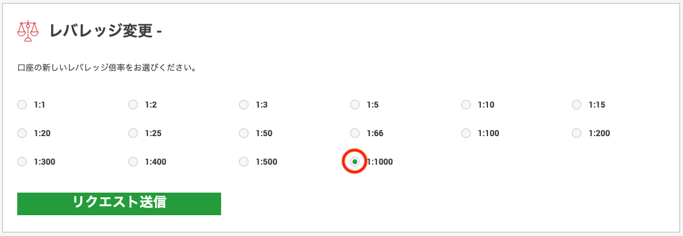Screen dimensions: 683x236
Task: Click the green リクエスト送信 button
Action: [x=119, y=204]
